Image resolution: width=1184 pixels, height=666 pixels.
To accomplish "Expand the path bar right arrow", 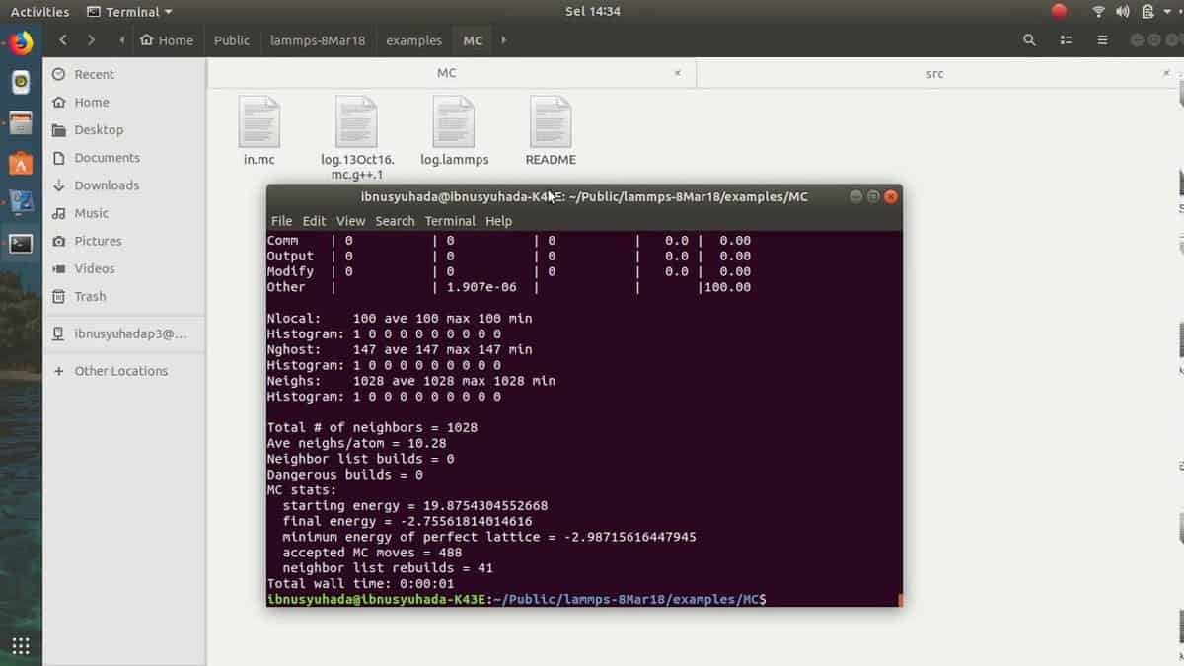I will click(503, 40).
